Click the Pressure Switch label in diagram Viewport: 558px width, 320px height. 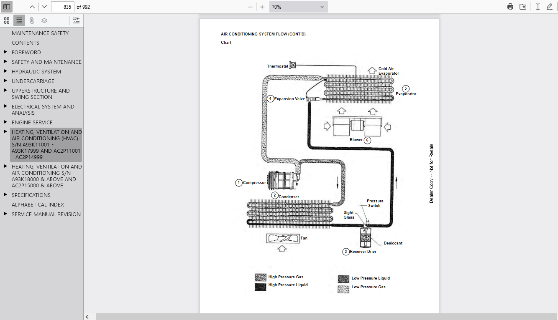coord(375,203)
